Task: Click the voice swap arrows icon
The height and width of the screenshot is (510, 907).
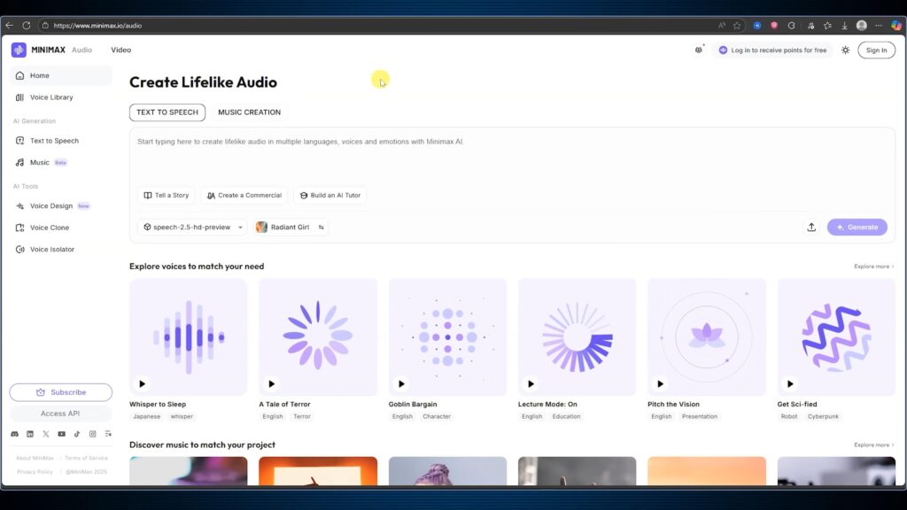Action: point(321,228)
